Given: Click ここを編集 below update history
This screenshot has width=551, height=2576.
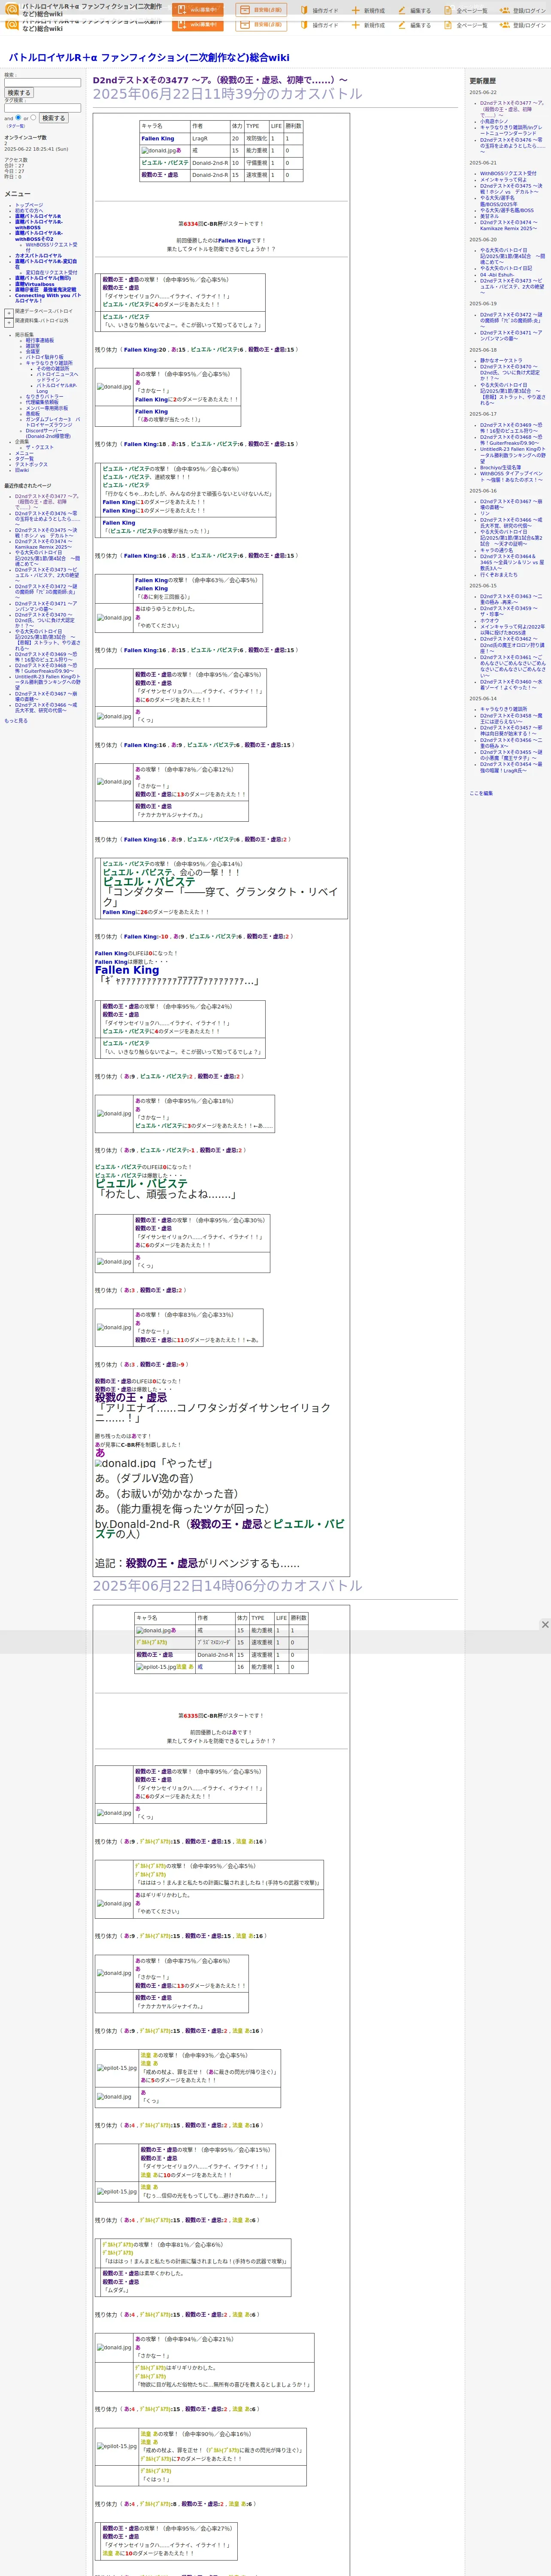Looking at the screenshot, I should click(481, 793).
